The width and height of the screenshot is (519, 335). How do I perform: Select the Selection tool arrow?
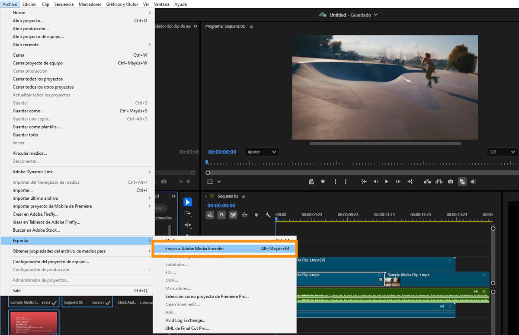coord(188,202)
